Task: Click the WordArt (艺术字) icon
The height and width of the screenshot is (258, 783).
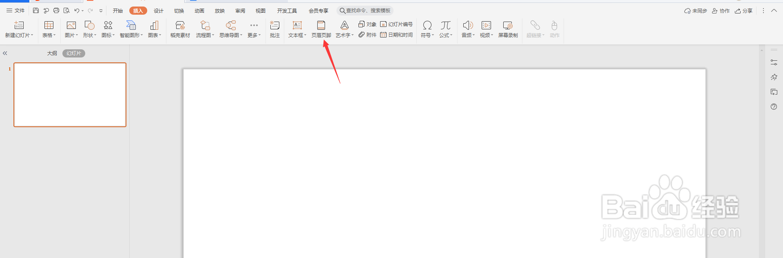Action: click(x=345, y=25)
